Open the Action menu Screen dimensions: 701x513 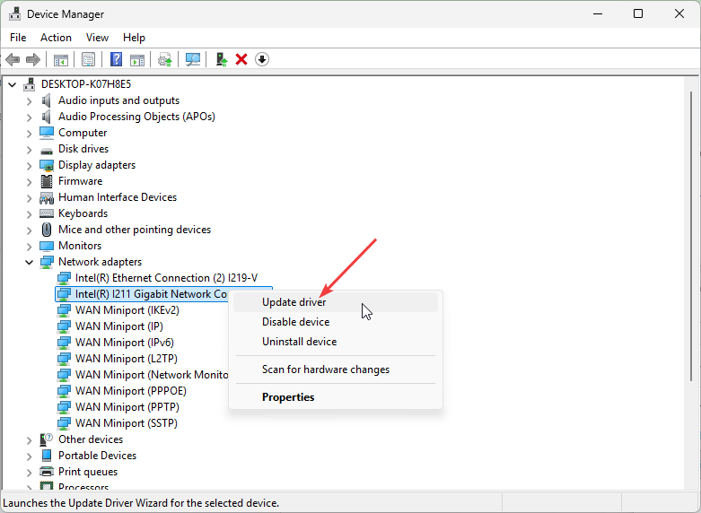pyautogui.click(x=56, y=38)
